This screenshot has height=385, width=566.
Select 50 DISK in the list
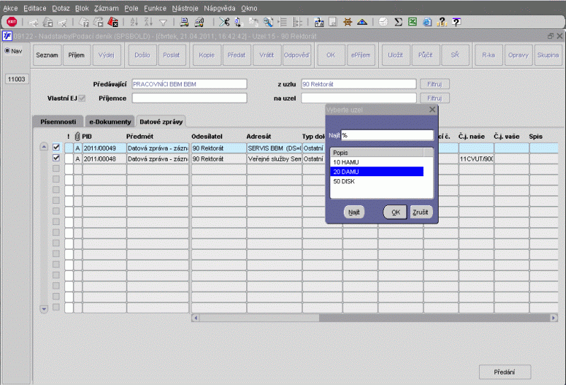[x=377, y=181]
